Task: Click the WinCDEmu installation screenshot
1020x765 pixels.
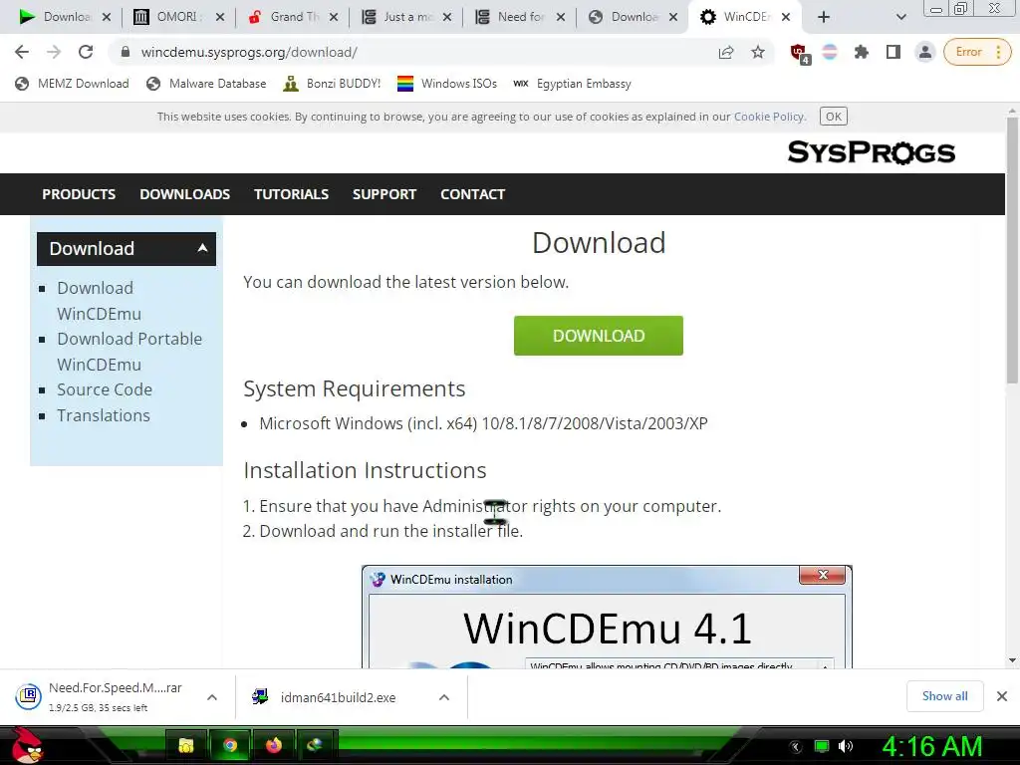Action: 607,617
